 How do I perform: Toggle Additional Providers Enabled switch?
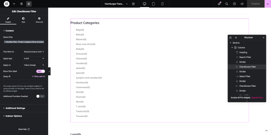[41, 96]
